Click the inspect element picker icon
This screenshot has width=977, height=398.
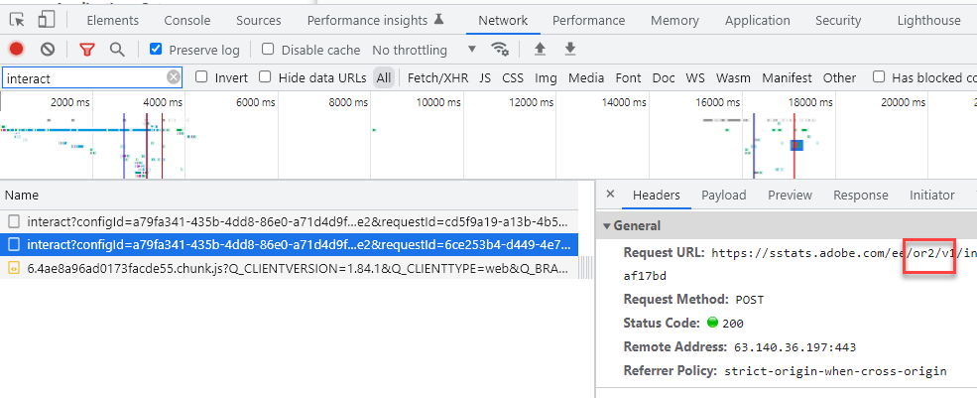pyautogui.click(x=19, y=20)
